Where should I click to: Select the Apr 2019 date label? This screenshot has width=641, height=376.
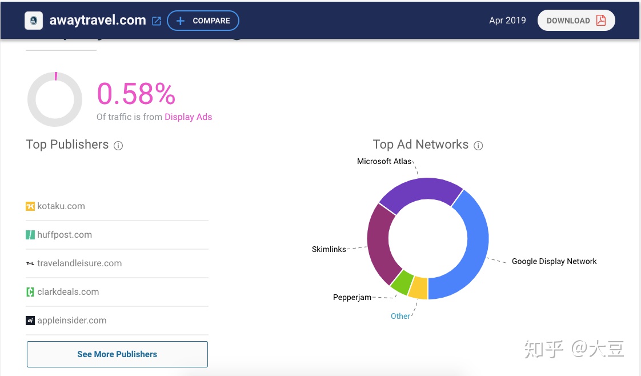point(507,21)
